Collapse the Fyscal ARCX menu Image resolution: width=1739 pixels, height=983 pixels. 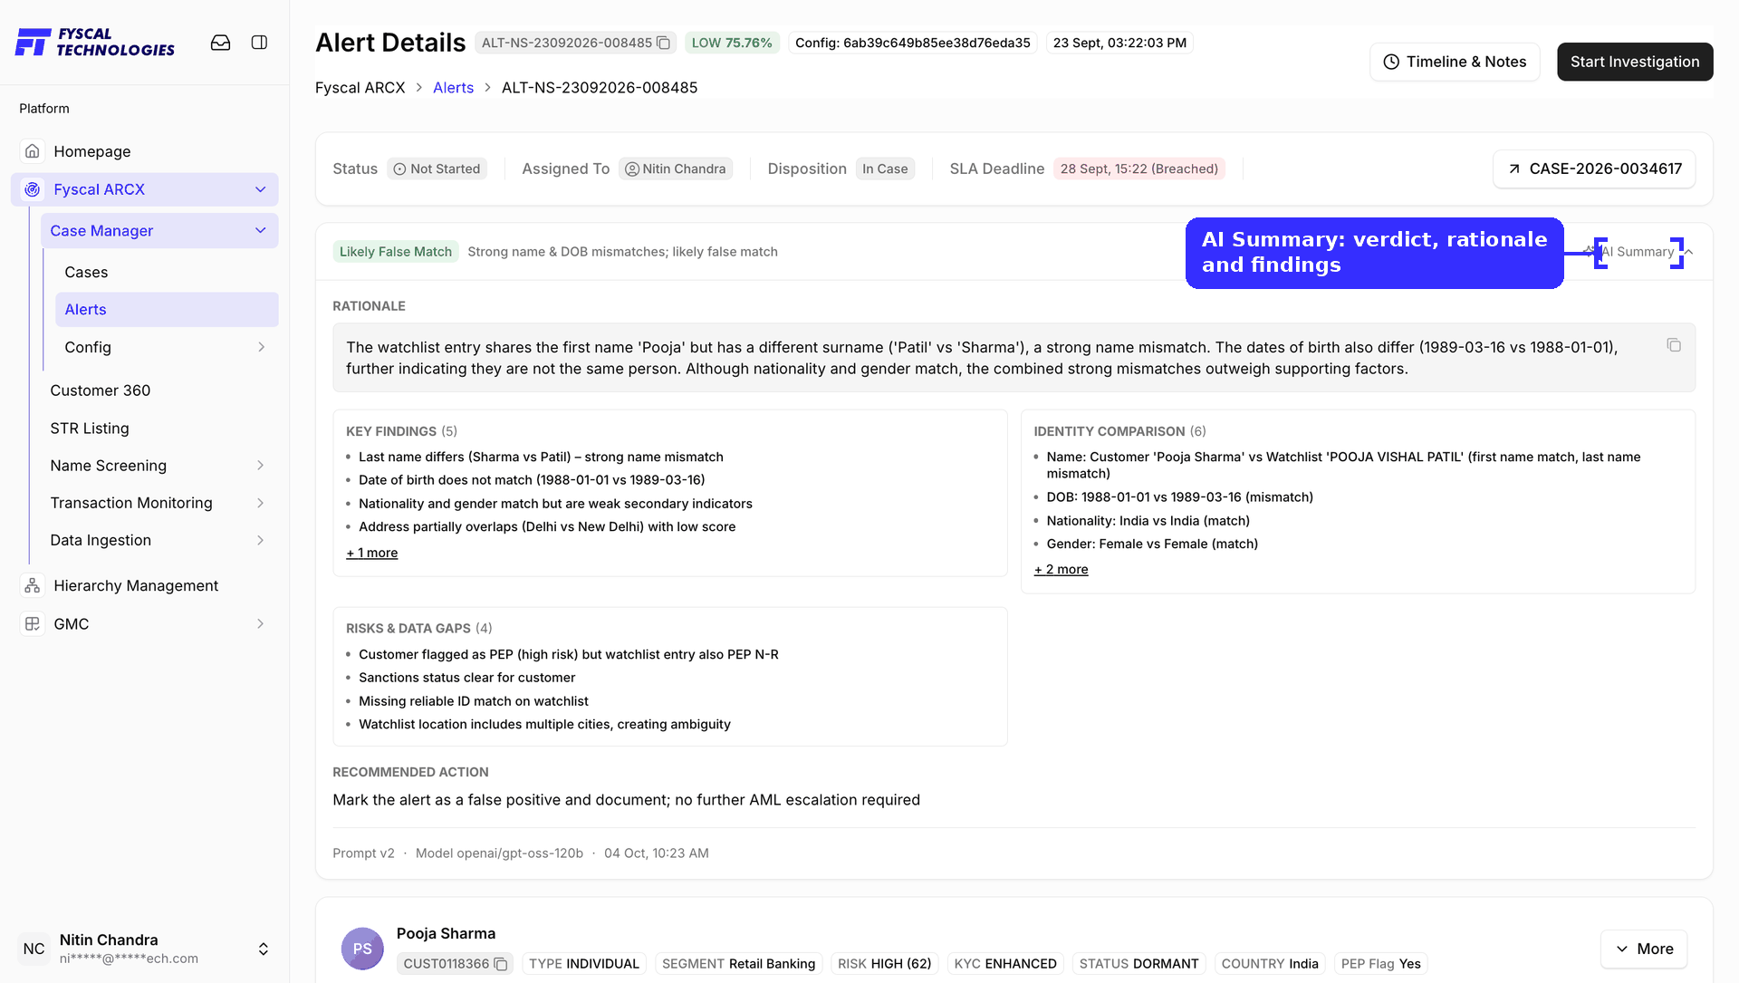[x=261, y=189]
